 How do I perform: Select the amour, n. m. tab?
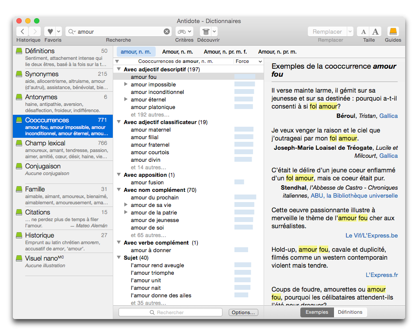[x=136, y=52]
